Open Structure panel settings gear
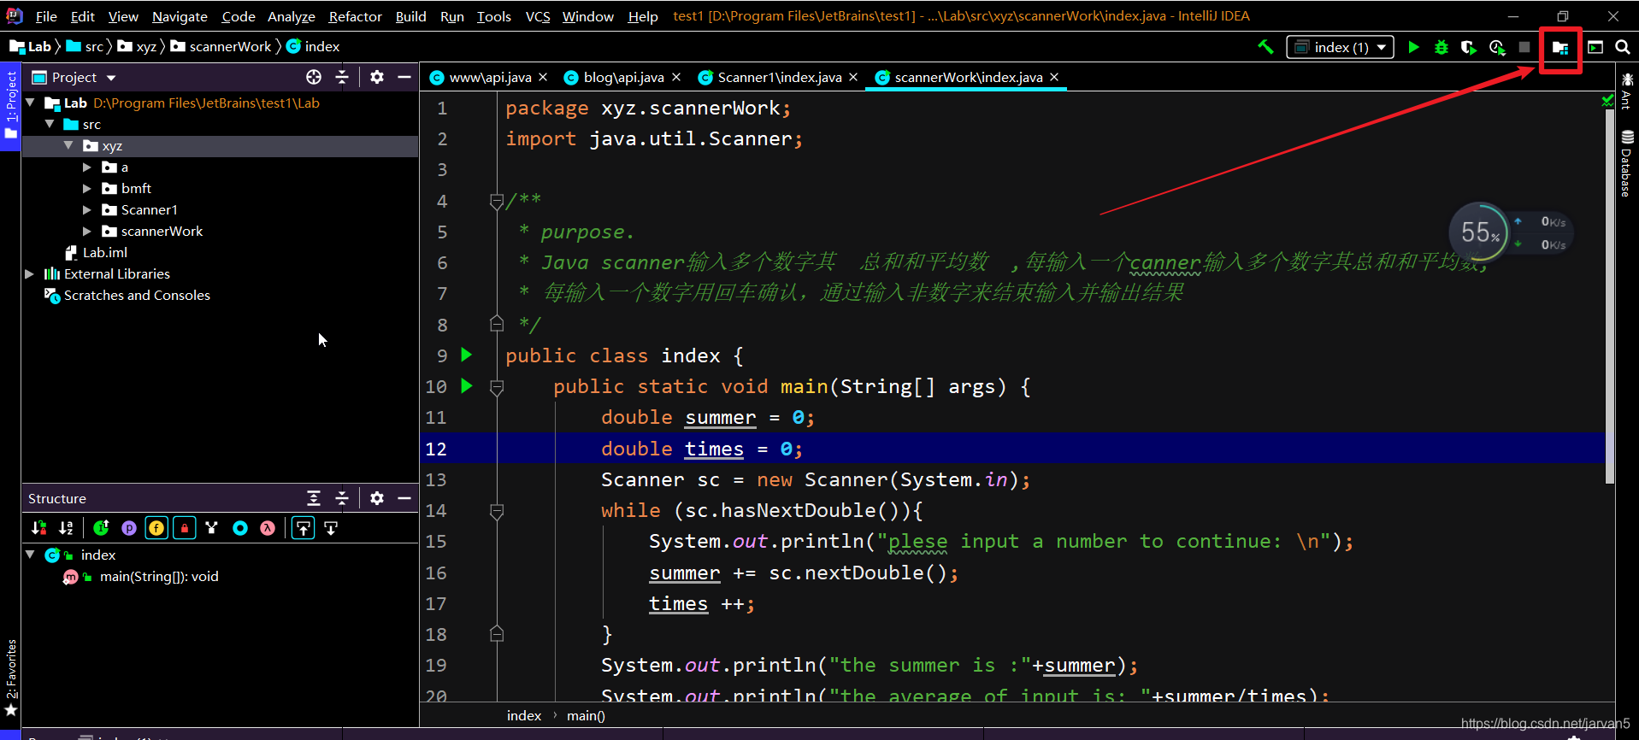 tap(377, 498)
